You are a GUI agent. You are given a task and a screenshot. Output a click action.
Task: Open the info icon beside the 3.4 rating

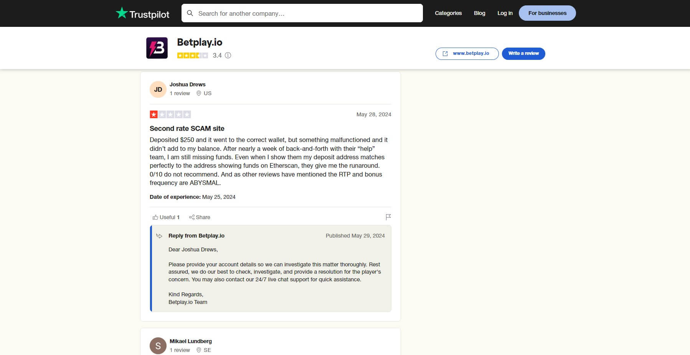pos(228,55)
